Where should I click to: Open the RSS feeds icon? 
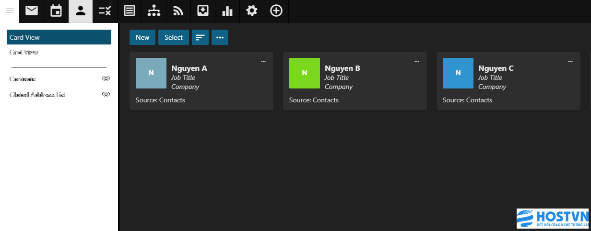pos(178,11)
